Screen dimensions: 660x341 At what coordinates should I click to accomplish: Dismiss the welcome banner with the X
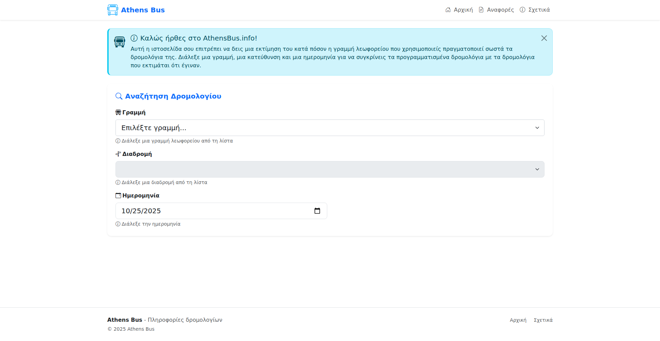[x=544, y=38]
